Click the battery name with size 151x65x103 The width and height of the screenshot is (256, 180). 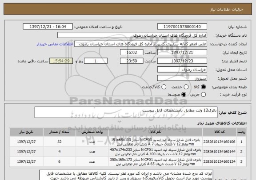click(156, 142)
